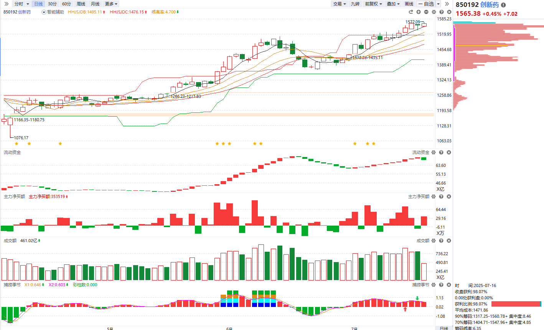Viewport: 544px width, 330px height.
Task: Open 成交额 panel settings gear
Action: [x=434, y=241]
